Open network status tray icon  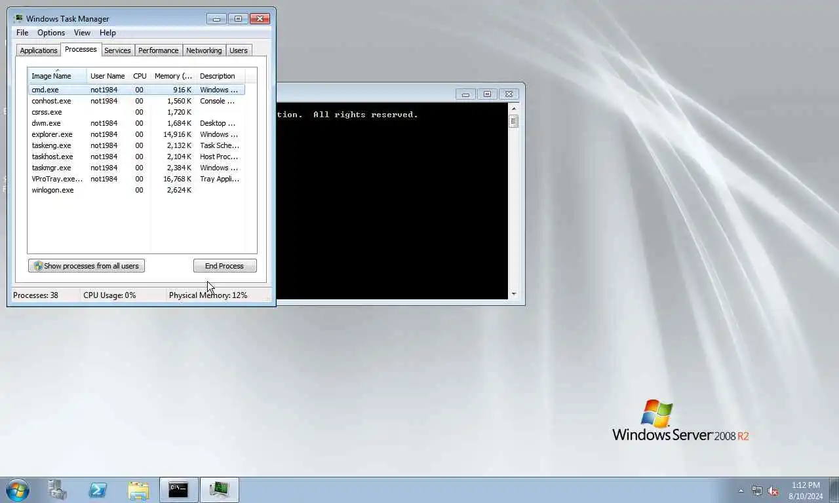tap(757, 491)
